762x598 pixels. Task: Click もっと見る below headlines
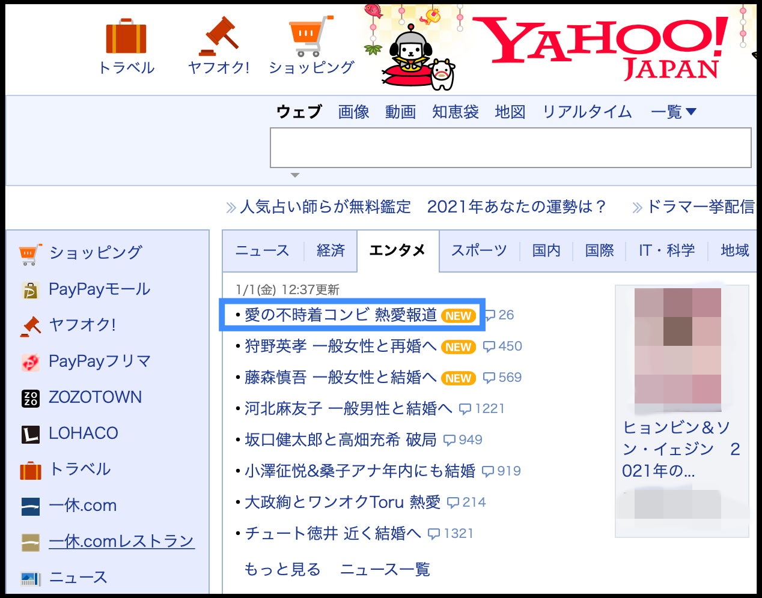[x=282, y=570]
